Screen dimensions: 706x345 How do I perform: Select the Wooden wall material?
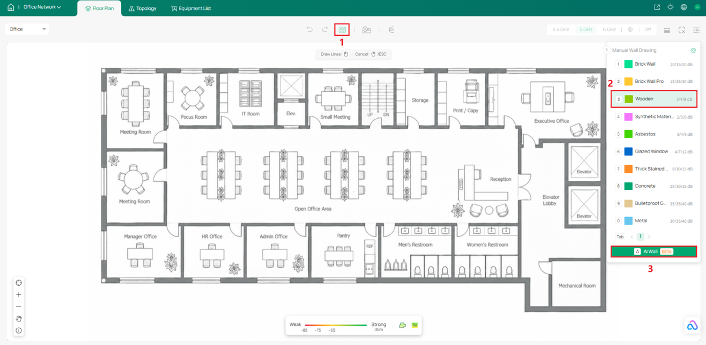[653, 99]
